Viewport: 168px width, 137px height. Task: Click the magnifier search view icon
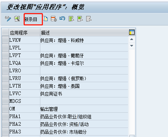pyautogui.click(x=17, y=19)
